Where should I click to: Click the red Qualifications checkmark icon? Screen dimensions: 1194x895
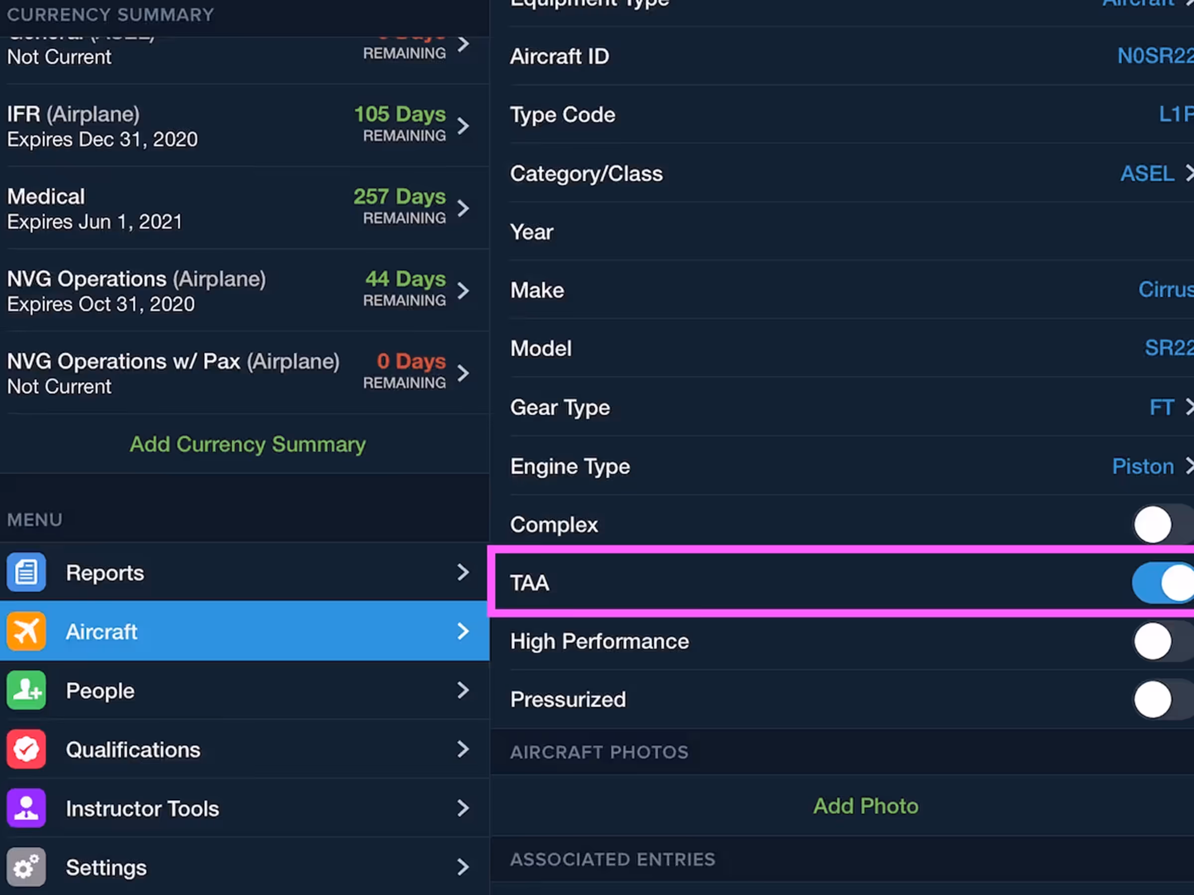tap(26, 749)
